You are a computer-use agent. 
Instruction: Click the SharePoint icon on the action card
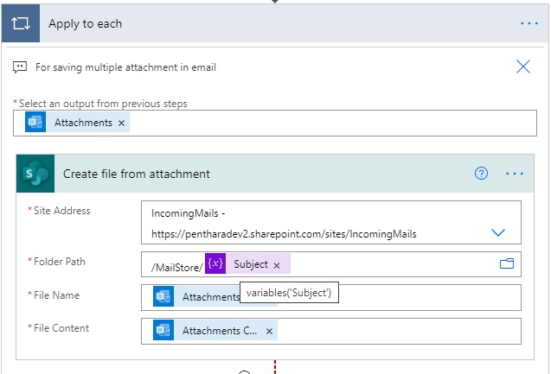coord(35,174)
